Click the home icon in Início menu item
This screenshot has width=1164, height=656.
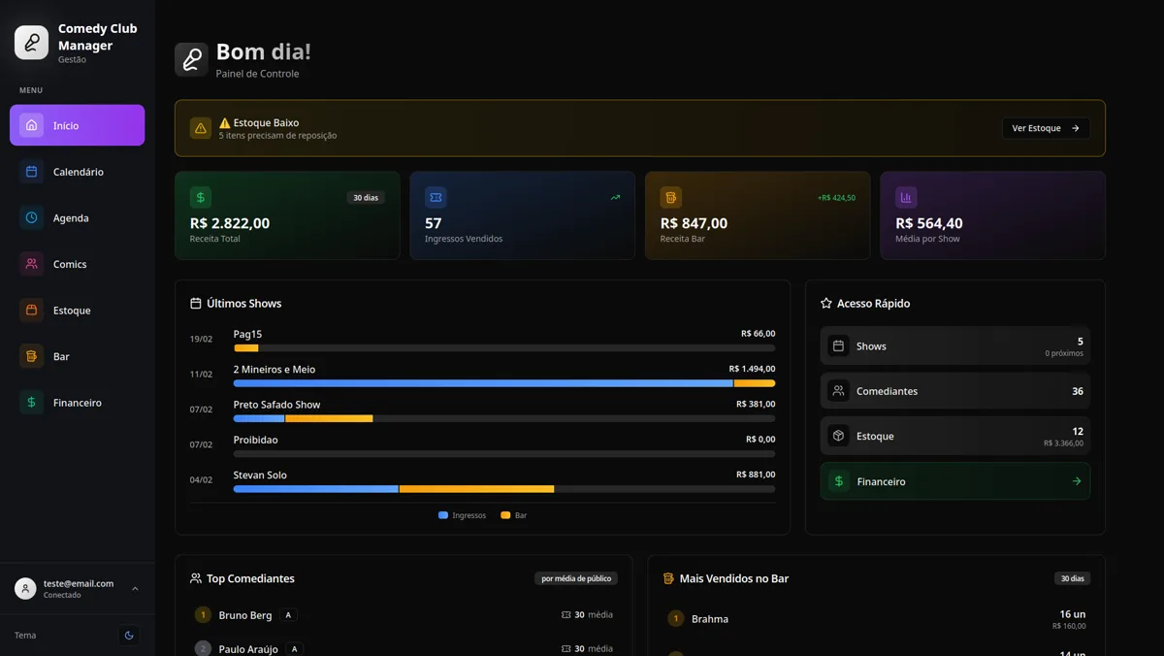(x=31, y=125)
